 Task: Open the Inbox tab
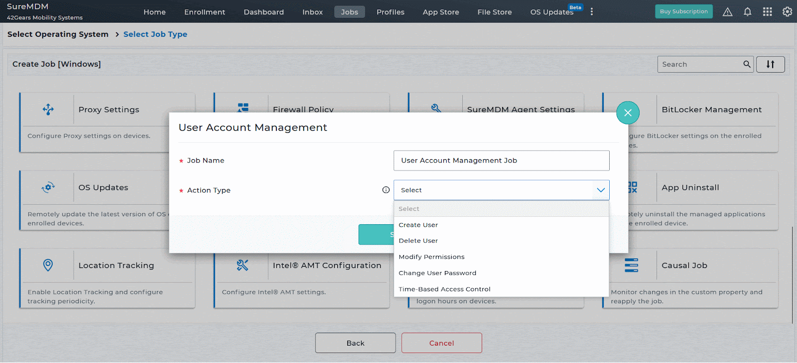click(312, 12)
